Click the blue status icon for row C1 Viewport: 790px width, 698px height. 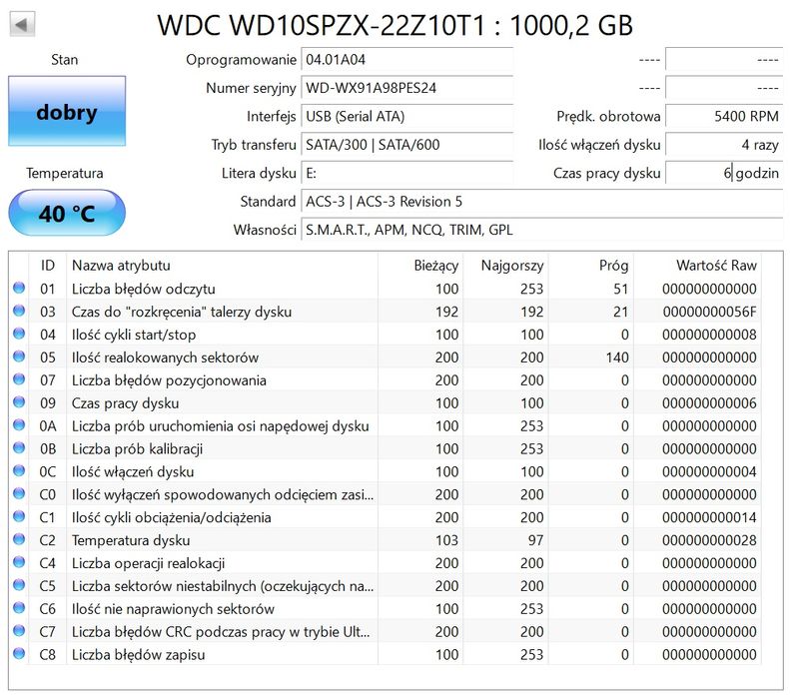tap(19, 516)
